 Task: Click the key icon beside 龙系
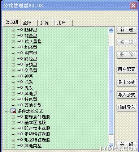tap(20, 82)
